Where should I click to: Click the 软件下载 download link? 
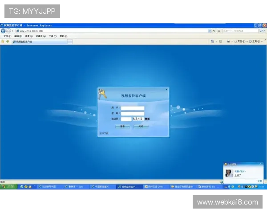(104, 133)
